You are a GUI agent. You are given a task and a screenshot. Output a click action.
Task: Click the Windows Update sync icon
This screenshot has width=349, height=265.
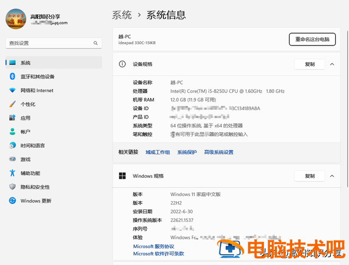(x=13, y=201)
